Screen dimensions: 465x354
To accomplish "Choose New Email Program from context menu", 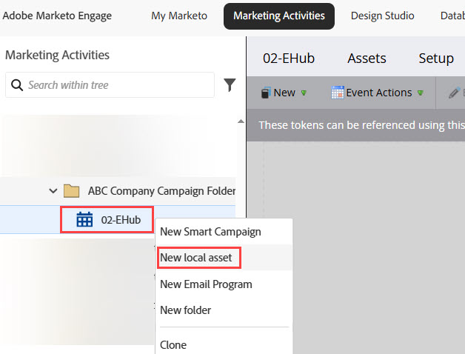I will 224,284.
